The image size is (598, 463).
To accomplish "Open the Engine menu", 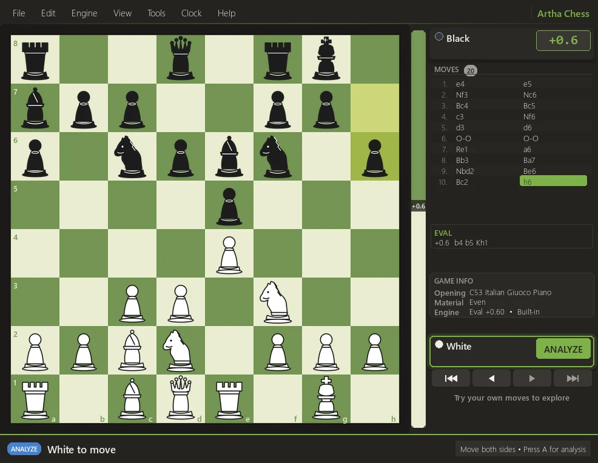I will [84, 13].
